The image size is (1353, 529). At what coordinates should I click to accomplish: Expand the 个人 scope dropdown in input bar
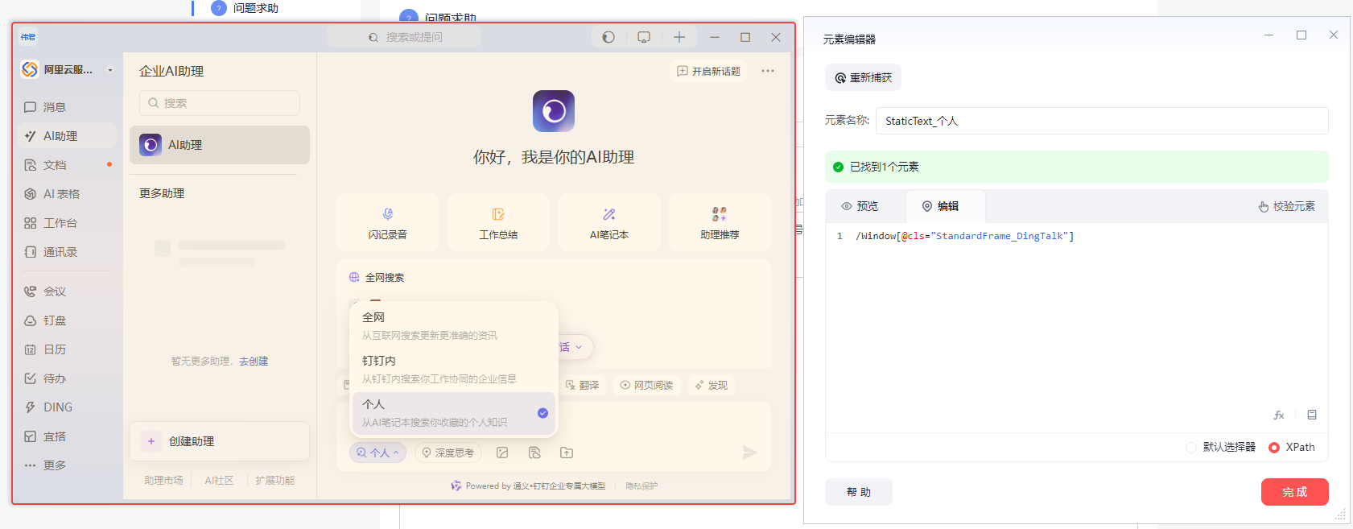click(x=377, y=453)
